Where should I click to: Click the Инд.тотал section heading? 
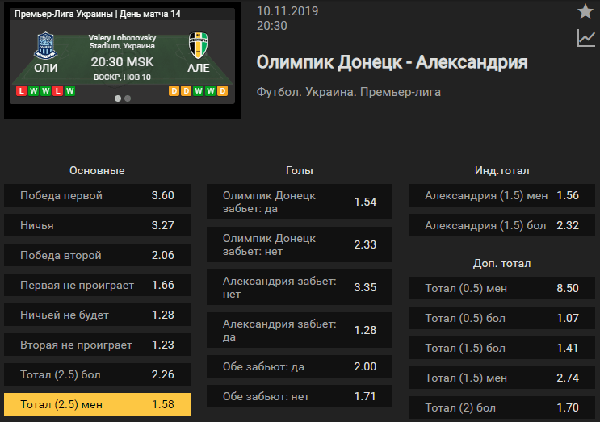click(501, 170)
